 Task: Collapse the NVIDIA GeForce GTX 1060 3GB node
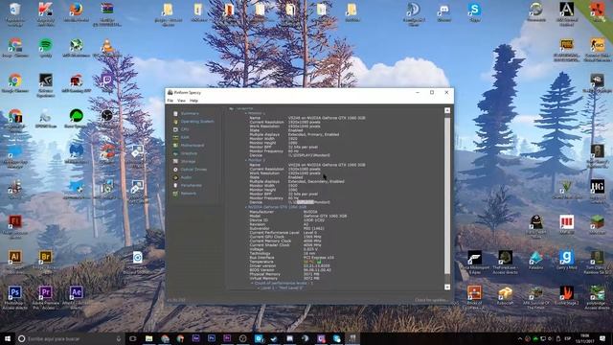tap(246, 207)
